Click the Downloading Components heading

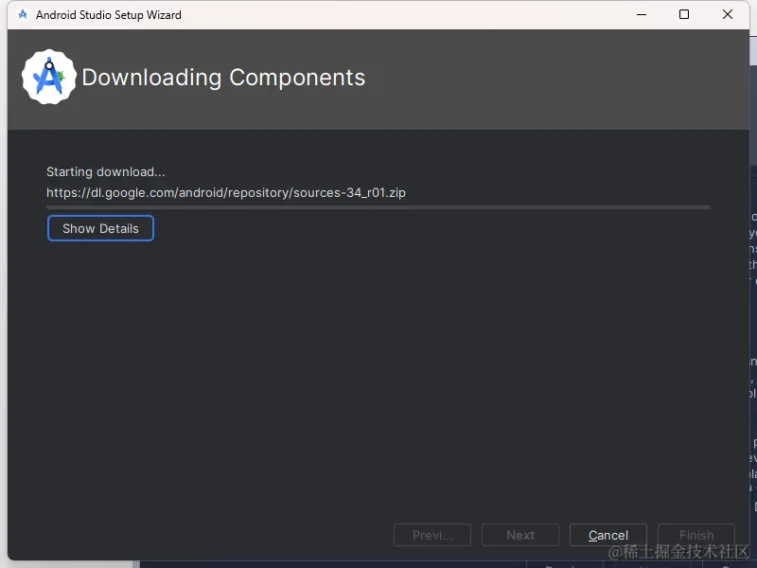[x=223, y=78]
